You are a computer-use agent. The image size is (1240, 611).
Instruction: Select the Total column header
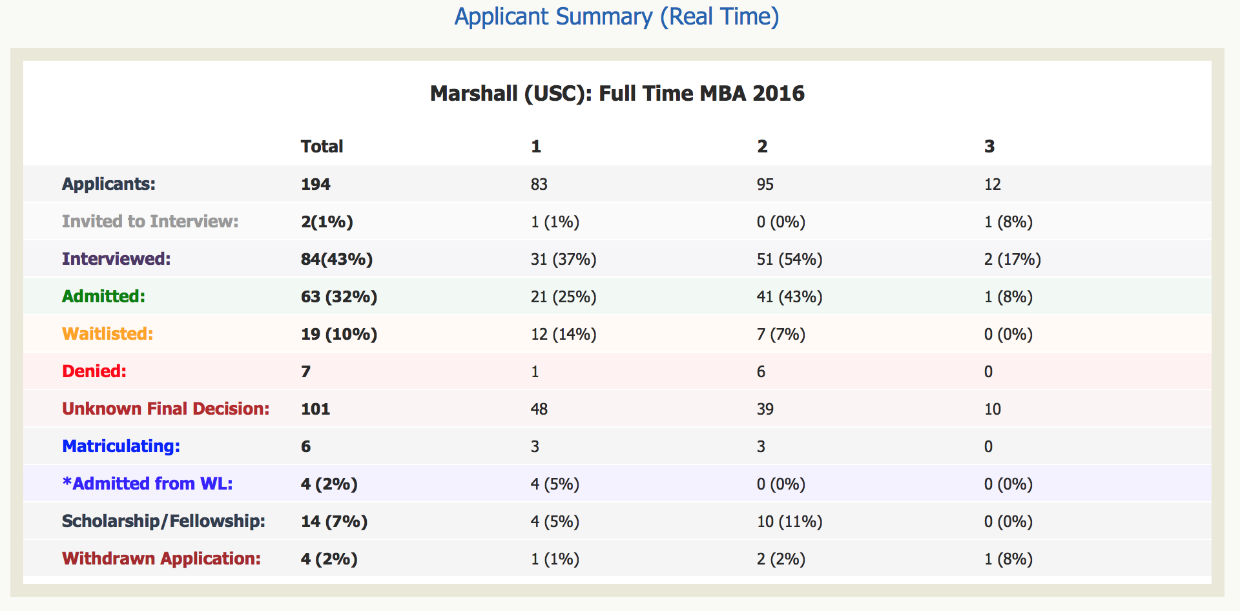point(321,147)
